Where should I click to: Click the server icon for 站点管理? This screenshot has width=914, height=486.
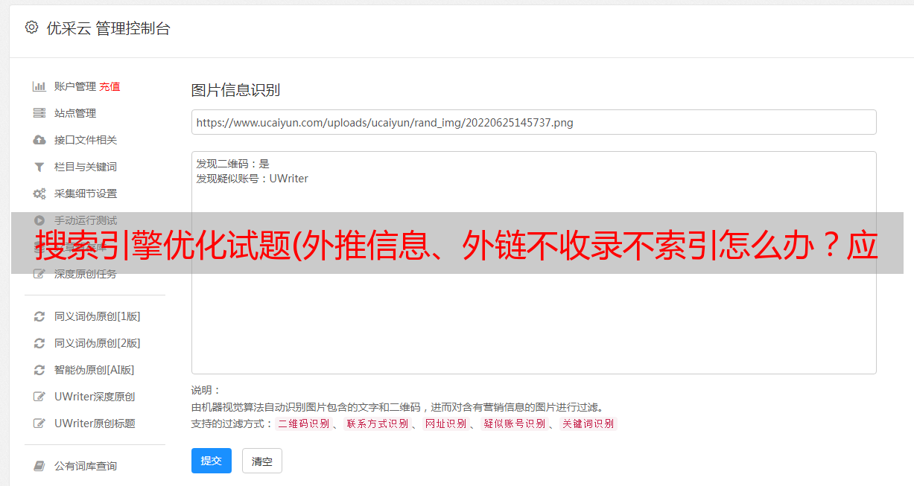pyautogui.click(x=39, y=113)
